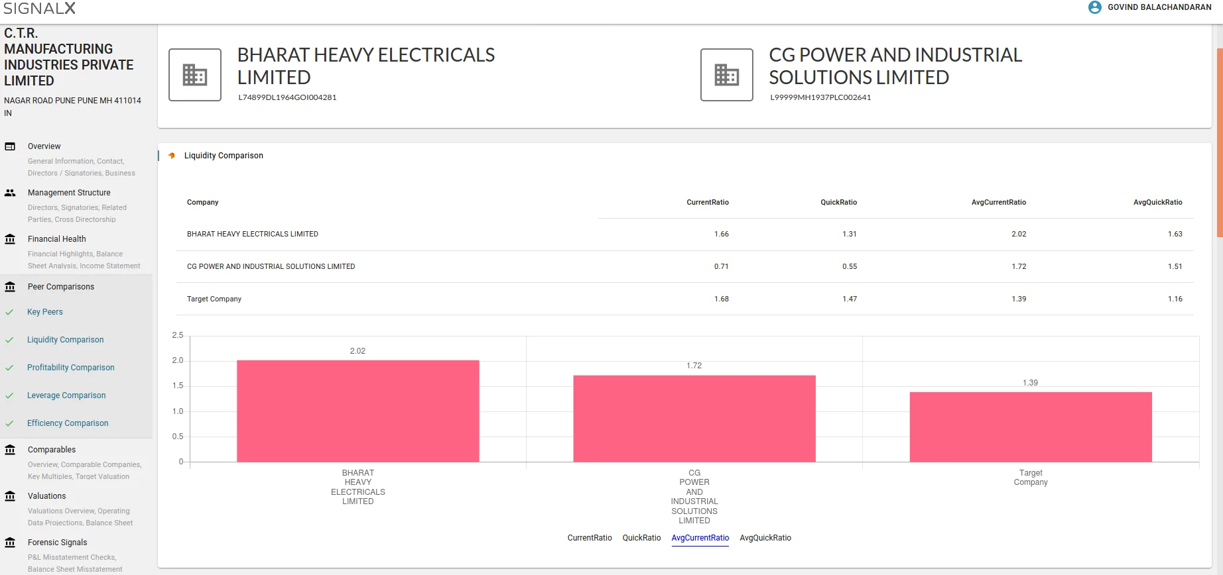Open Comparables section

point(52,450)
